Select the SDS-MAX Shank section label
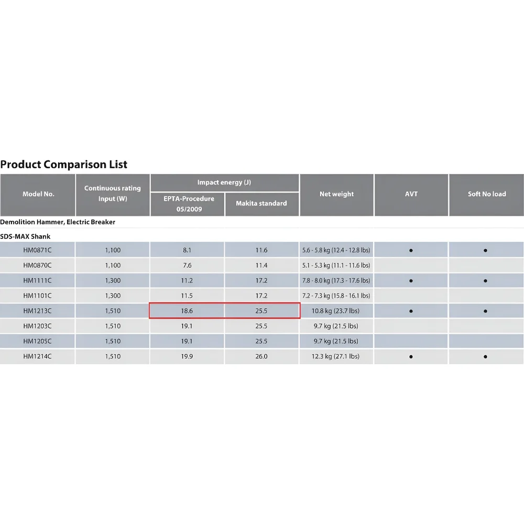This screenshot has height=524, width=524. click(25, 236)
